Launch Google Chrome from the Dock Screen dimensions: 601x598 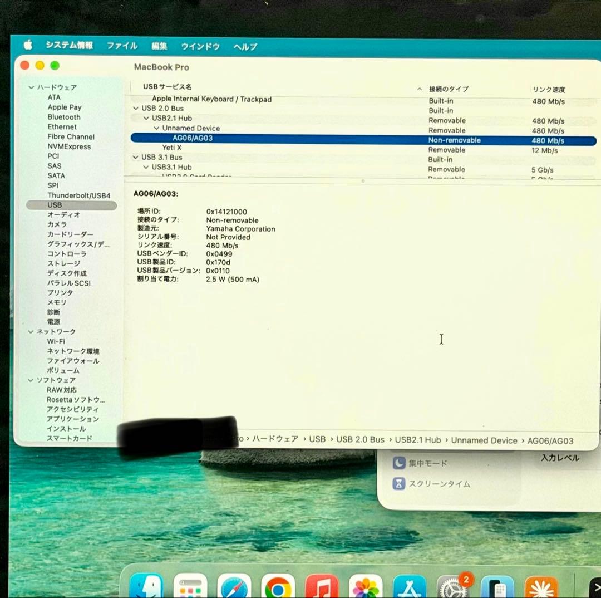(x=278, y=586)
